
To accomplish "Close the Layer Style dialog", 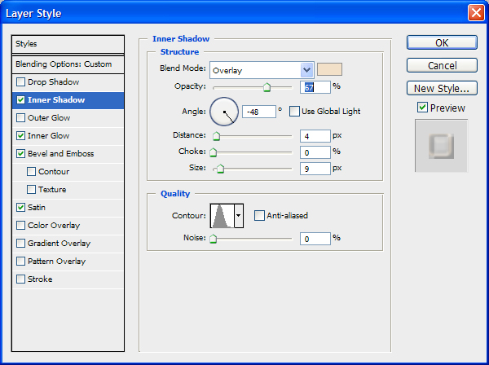I will [x=476, y=13].
